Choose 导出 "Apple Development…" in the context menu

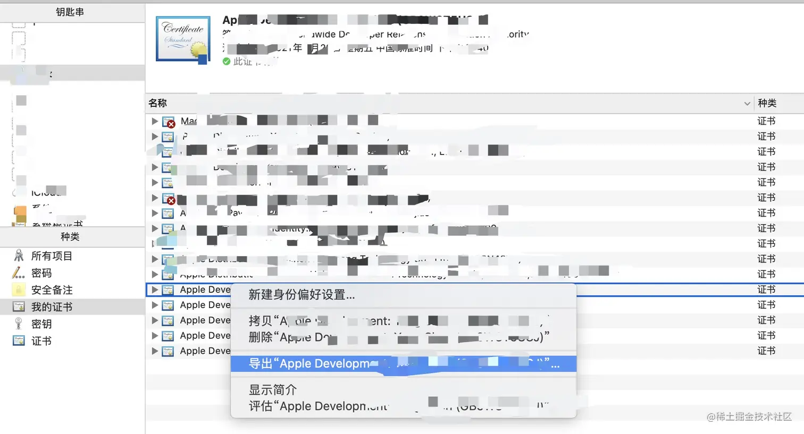pos(404,364)
